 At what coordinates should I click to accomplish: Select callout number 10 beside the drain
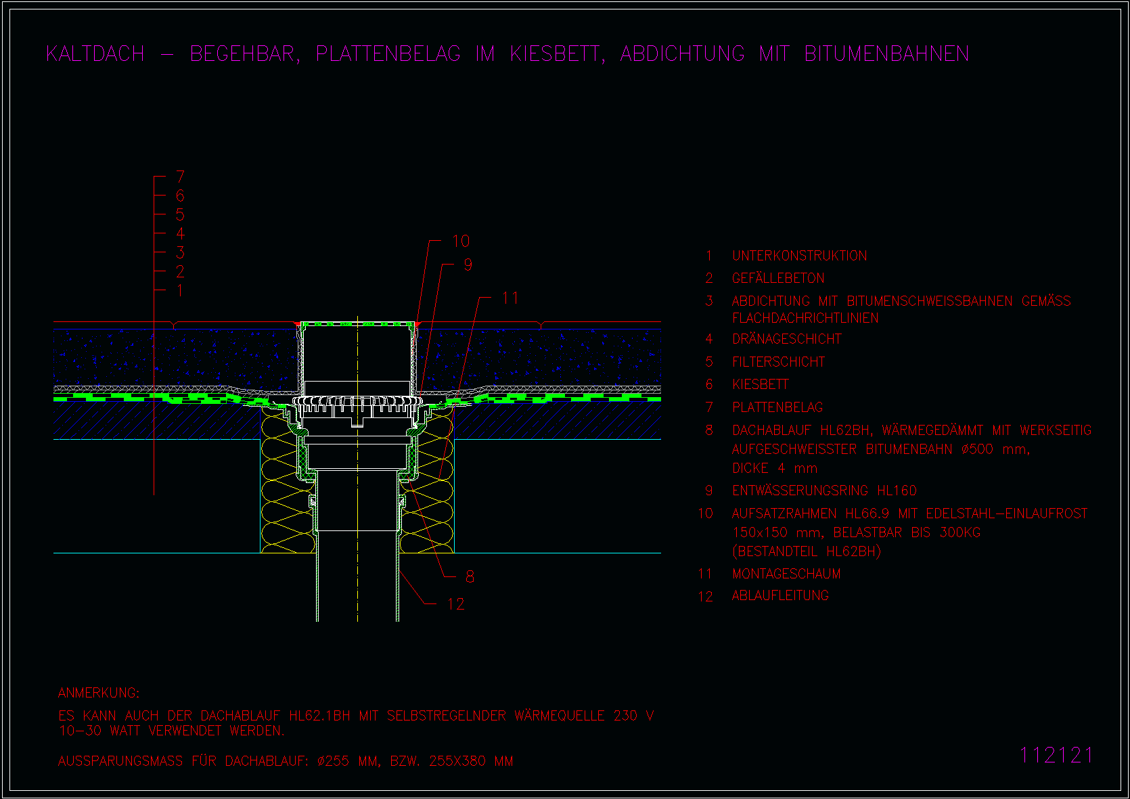461,242
